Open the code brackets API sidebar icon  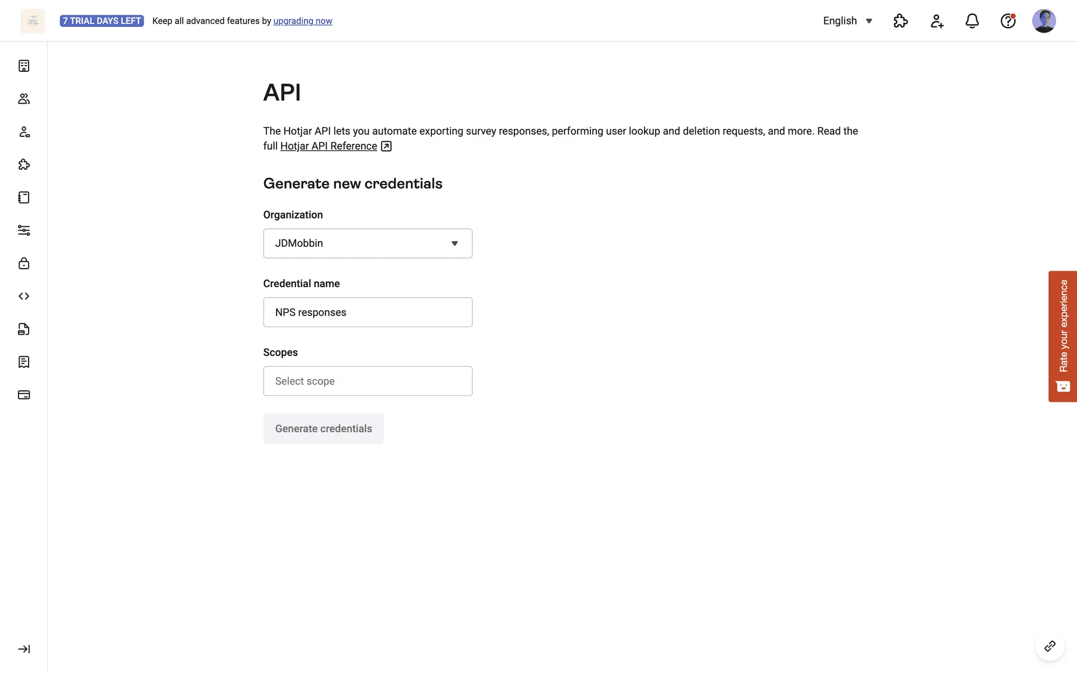(24, 296)
